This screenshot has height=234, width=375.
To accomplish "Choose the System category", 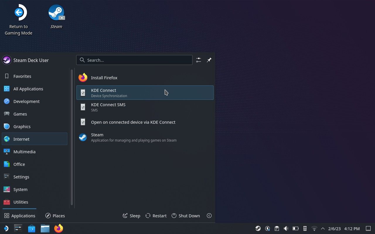I will click(x=35, y=189).
